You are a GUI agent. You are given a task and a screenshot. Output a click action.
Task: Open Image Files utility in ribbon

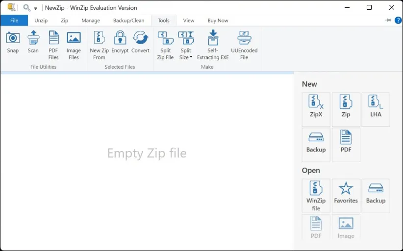74,45
